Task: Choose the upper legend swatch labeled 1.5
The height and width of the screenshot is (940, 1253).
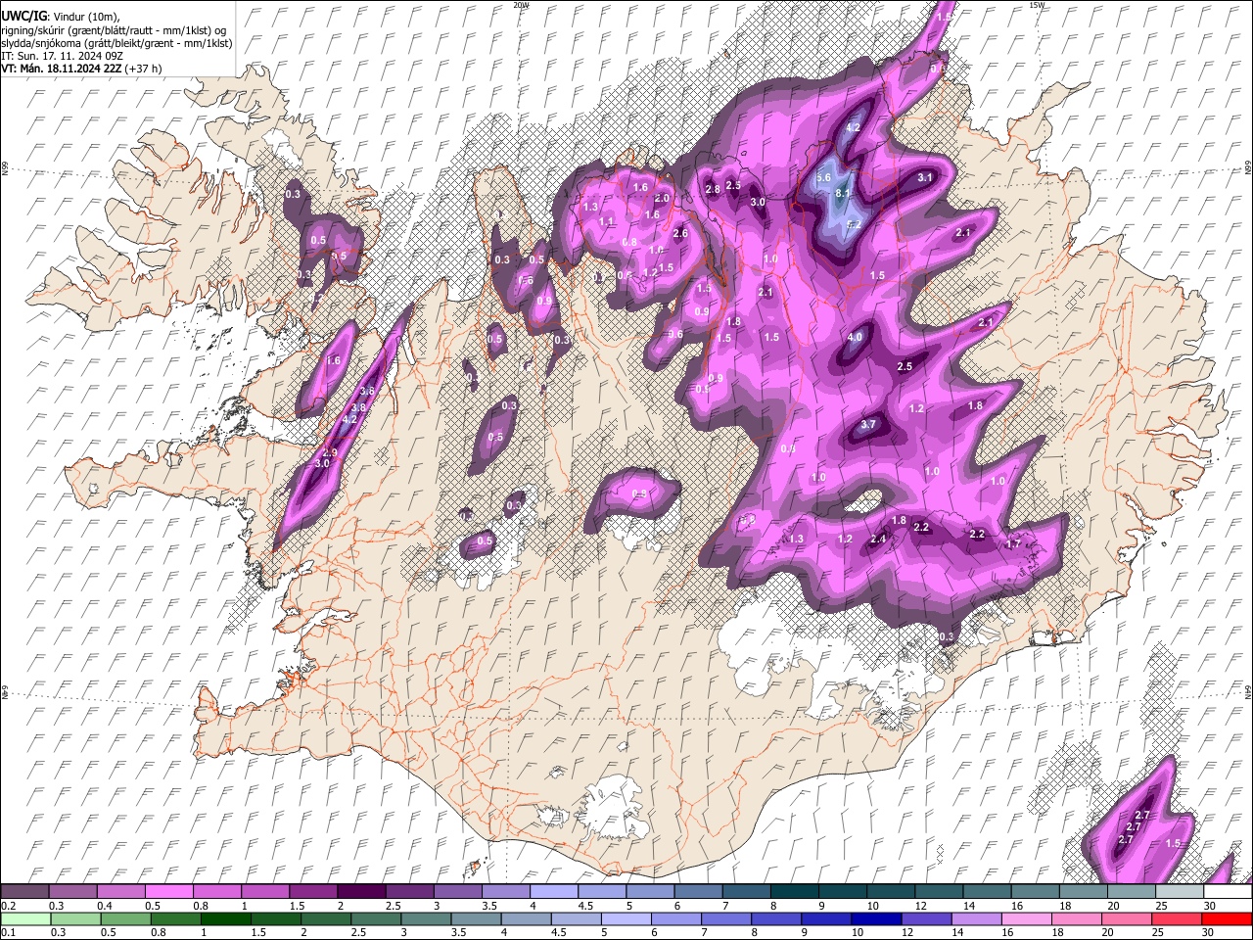Action: tap(312, 892)
